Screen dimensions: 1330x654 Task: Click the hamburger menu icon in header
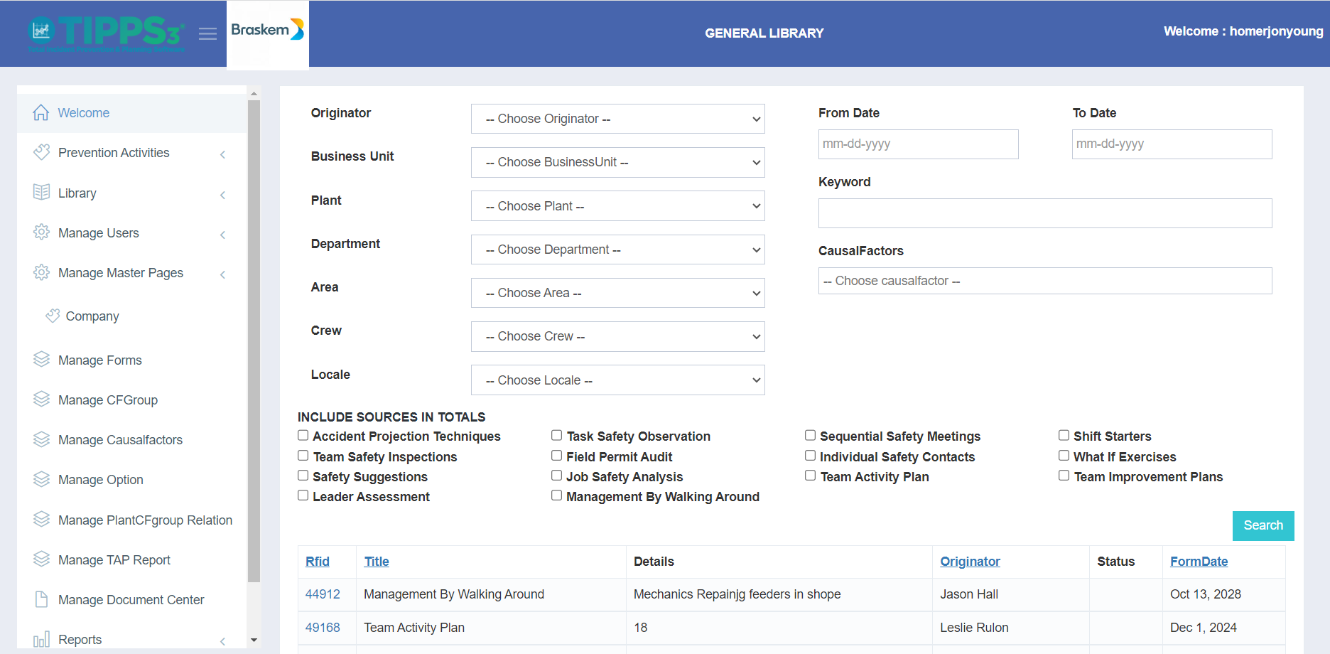(x=207, y=33)
